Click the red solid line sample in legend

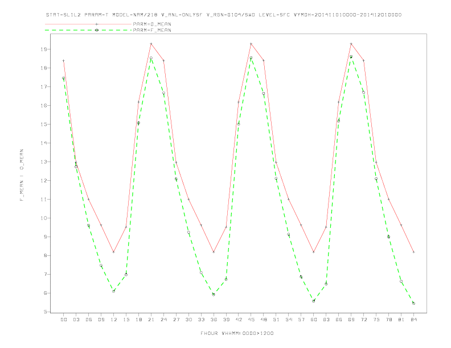tap(88, 24)
